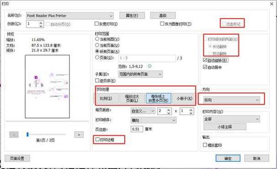Enable 逆页序(E) reverse pages checkbox

click(x=97, y=81)
